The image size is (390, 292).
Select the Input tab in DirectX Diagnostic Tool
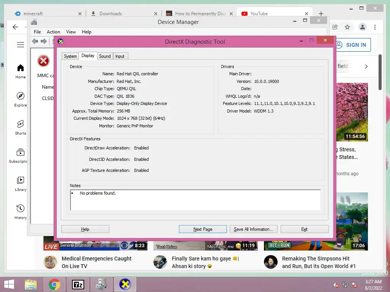pos(120,56)
